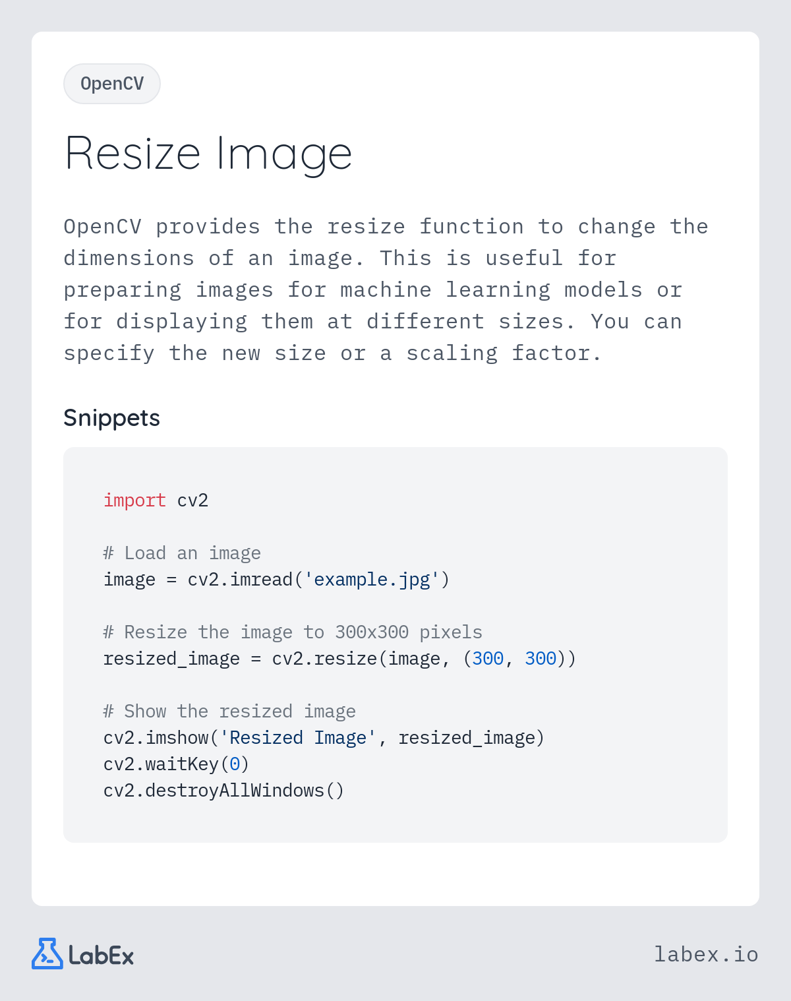Click the LabEx flask logo icon
This screenshot has width=791, height=1001.
pos(47,954)
